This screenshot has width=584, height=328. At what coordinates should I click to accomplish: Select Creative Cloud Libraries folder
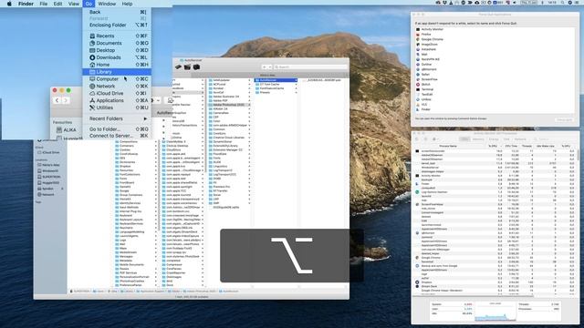click(229, 138)
